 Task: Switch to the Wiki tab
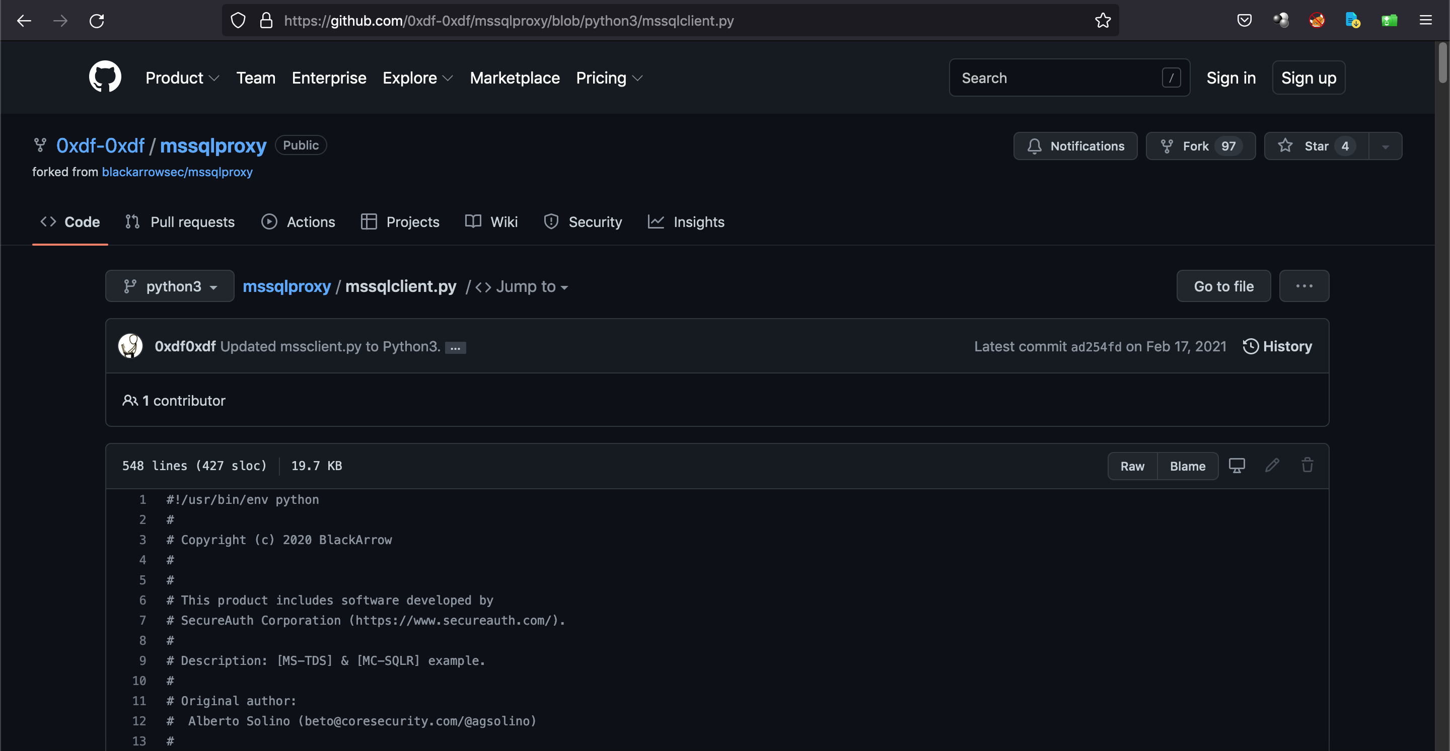[x=491, y=221]
